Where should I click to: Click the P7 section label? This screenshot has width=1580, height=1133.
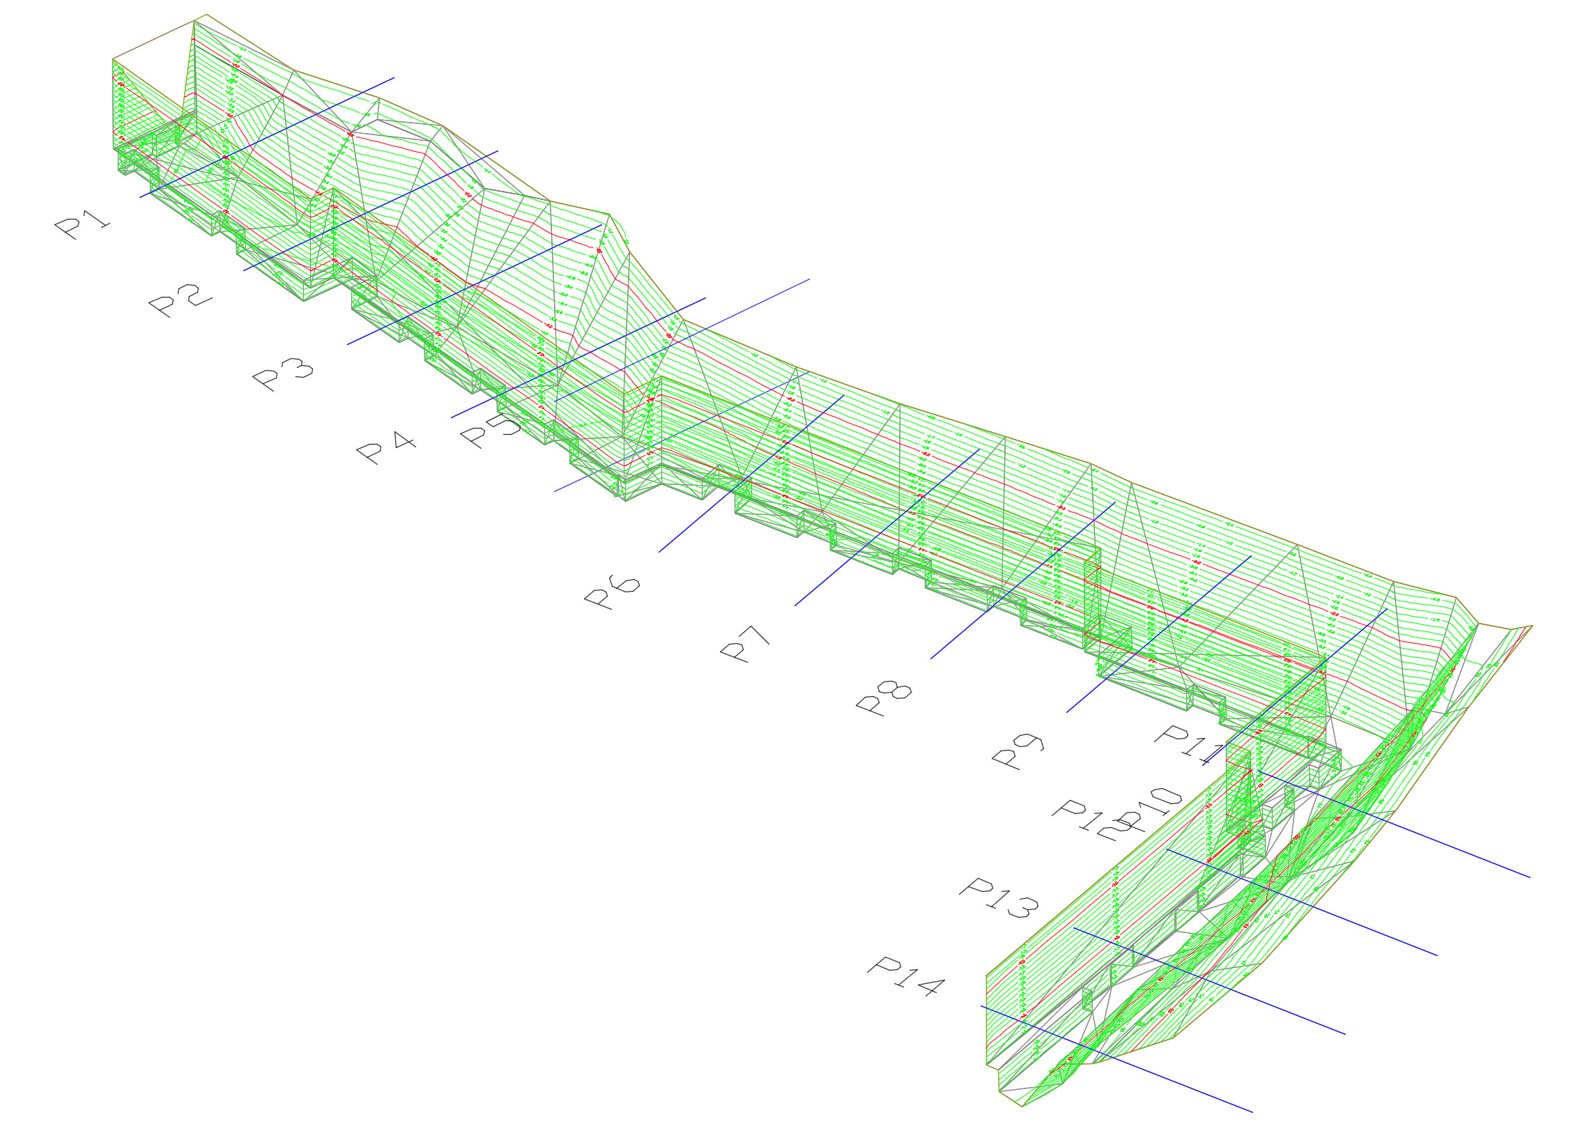click(745, 645)
